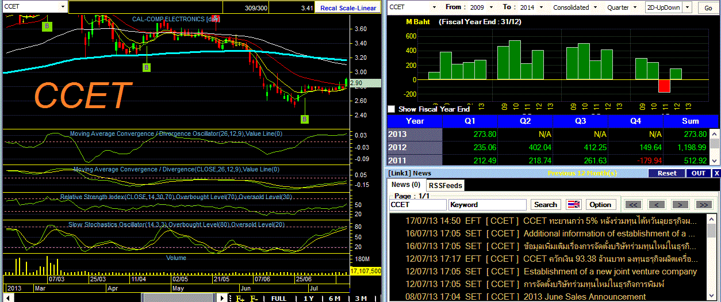Click the news Search button
Viewport: 721px width, 302px height.
point(546,205)
